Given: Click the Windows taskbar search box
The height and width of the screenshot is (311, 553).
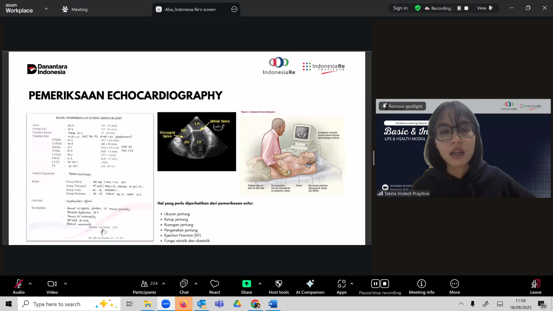Looking at the screenshot, I should click(x=57, y=304).
